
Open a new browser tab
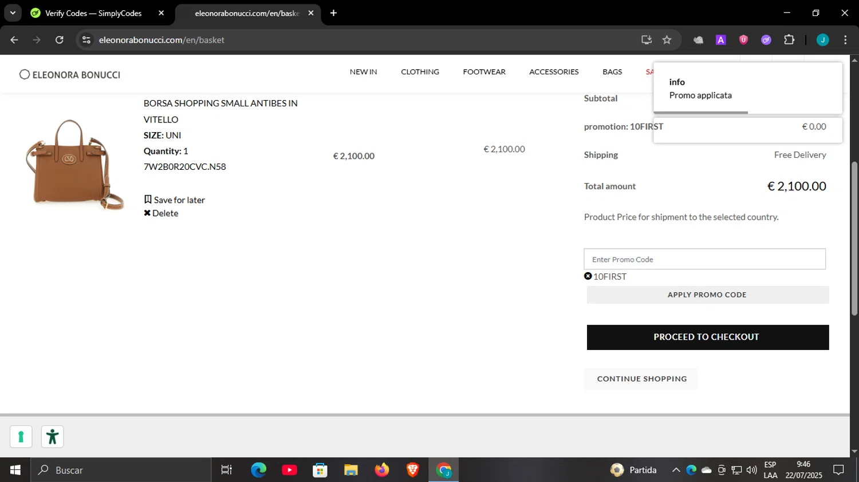click(333, 13)
